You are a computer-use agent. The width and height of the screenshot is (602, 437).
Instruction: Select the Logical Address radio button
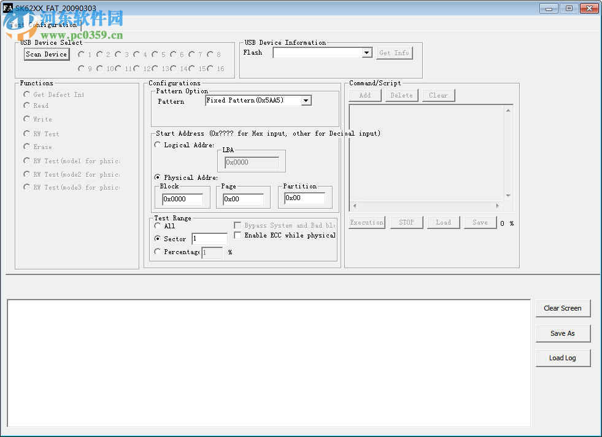[x=158, y=145]
